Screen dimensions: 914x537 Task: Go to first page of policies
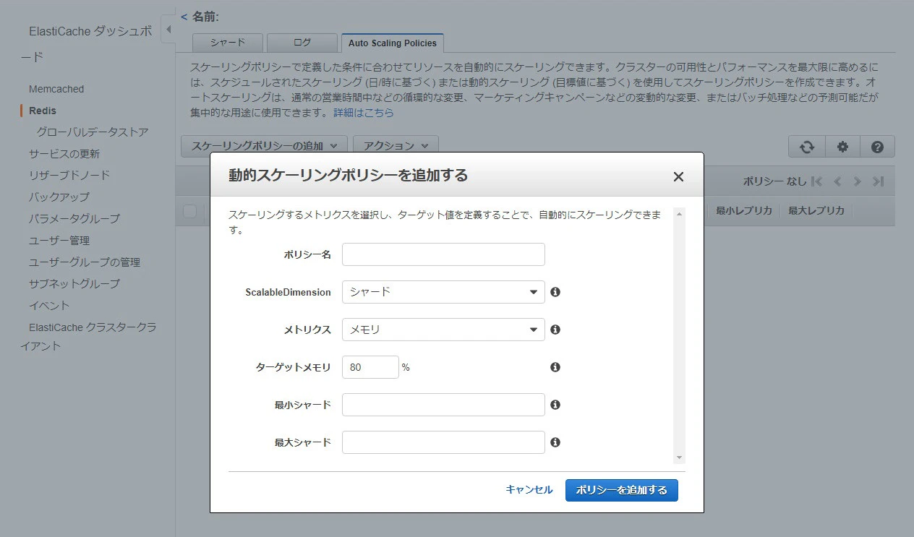point(817,181)
